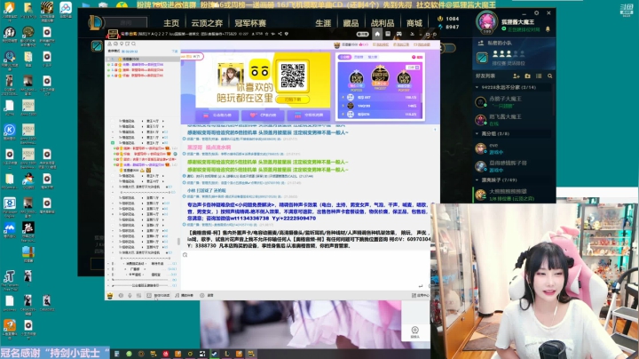Switch to the 冠军杯赛 tab

[250, 23]
